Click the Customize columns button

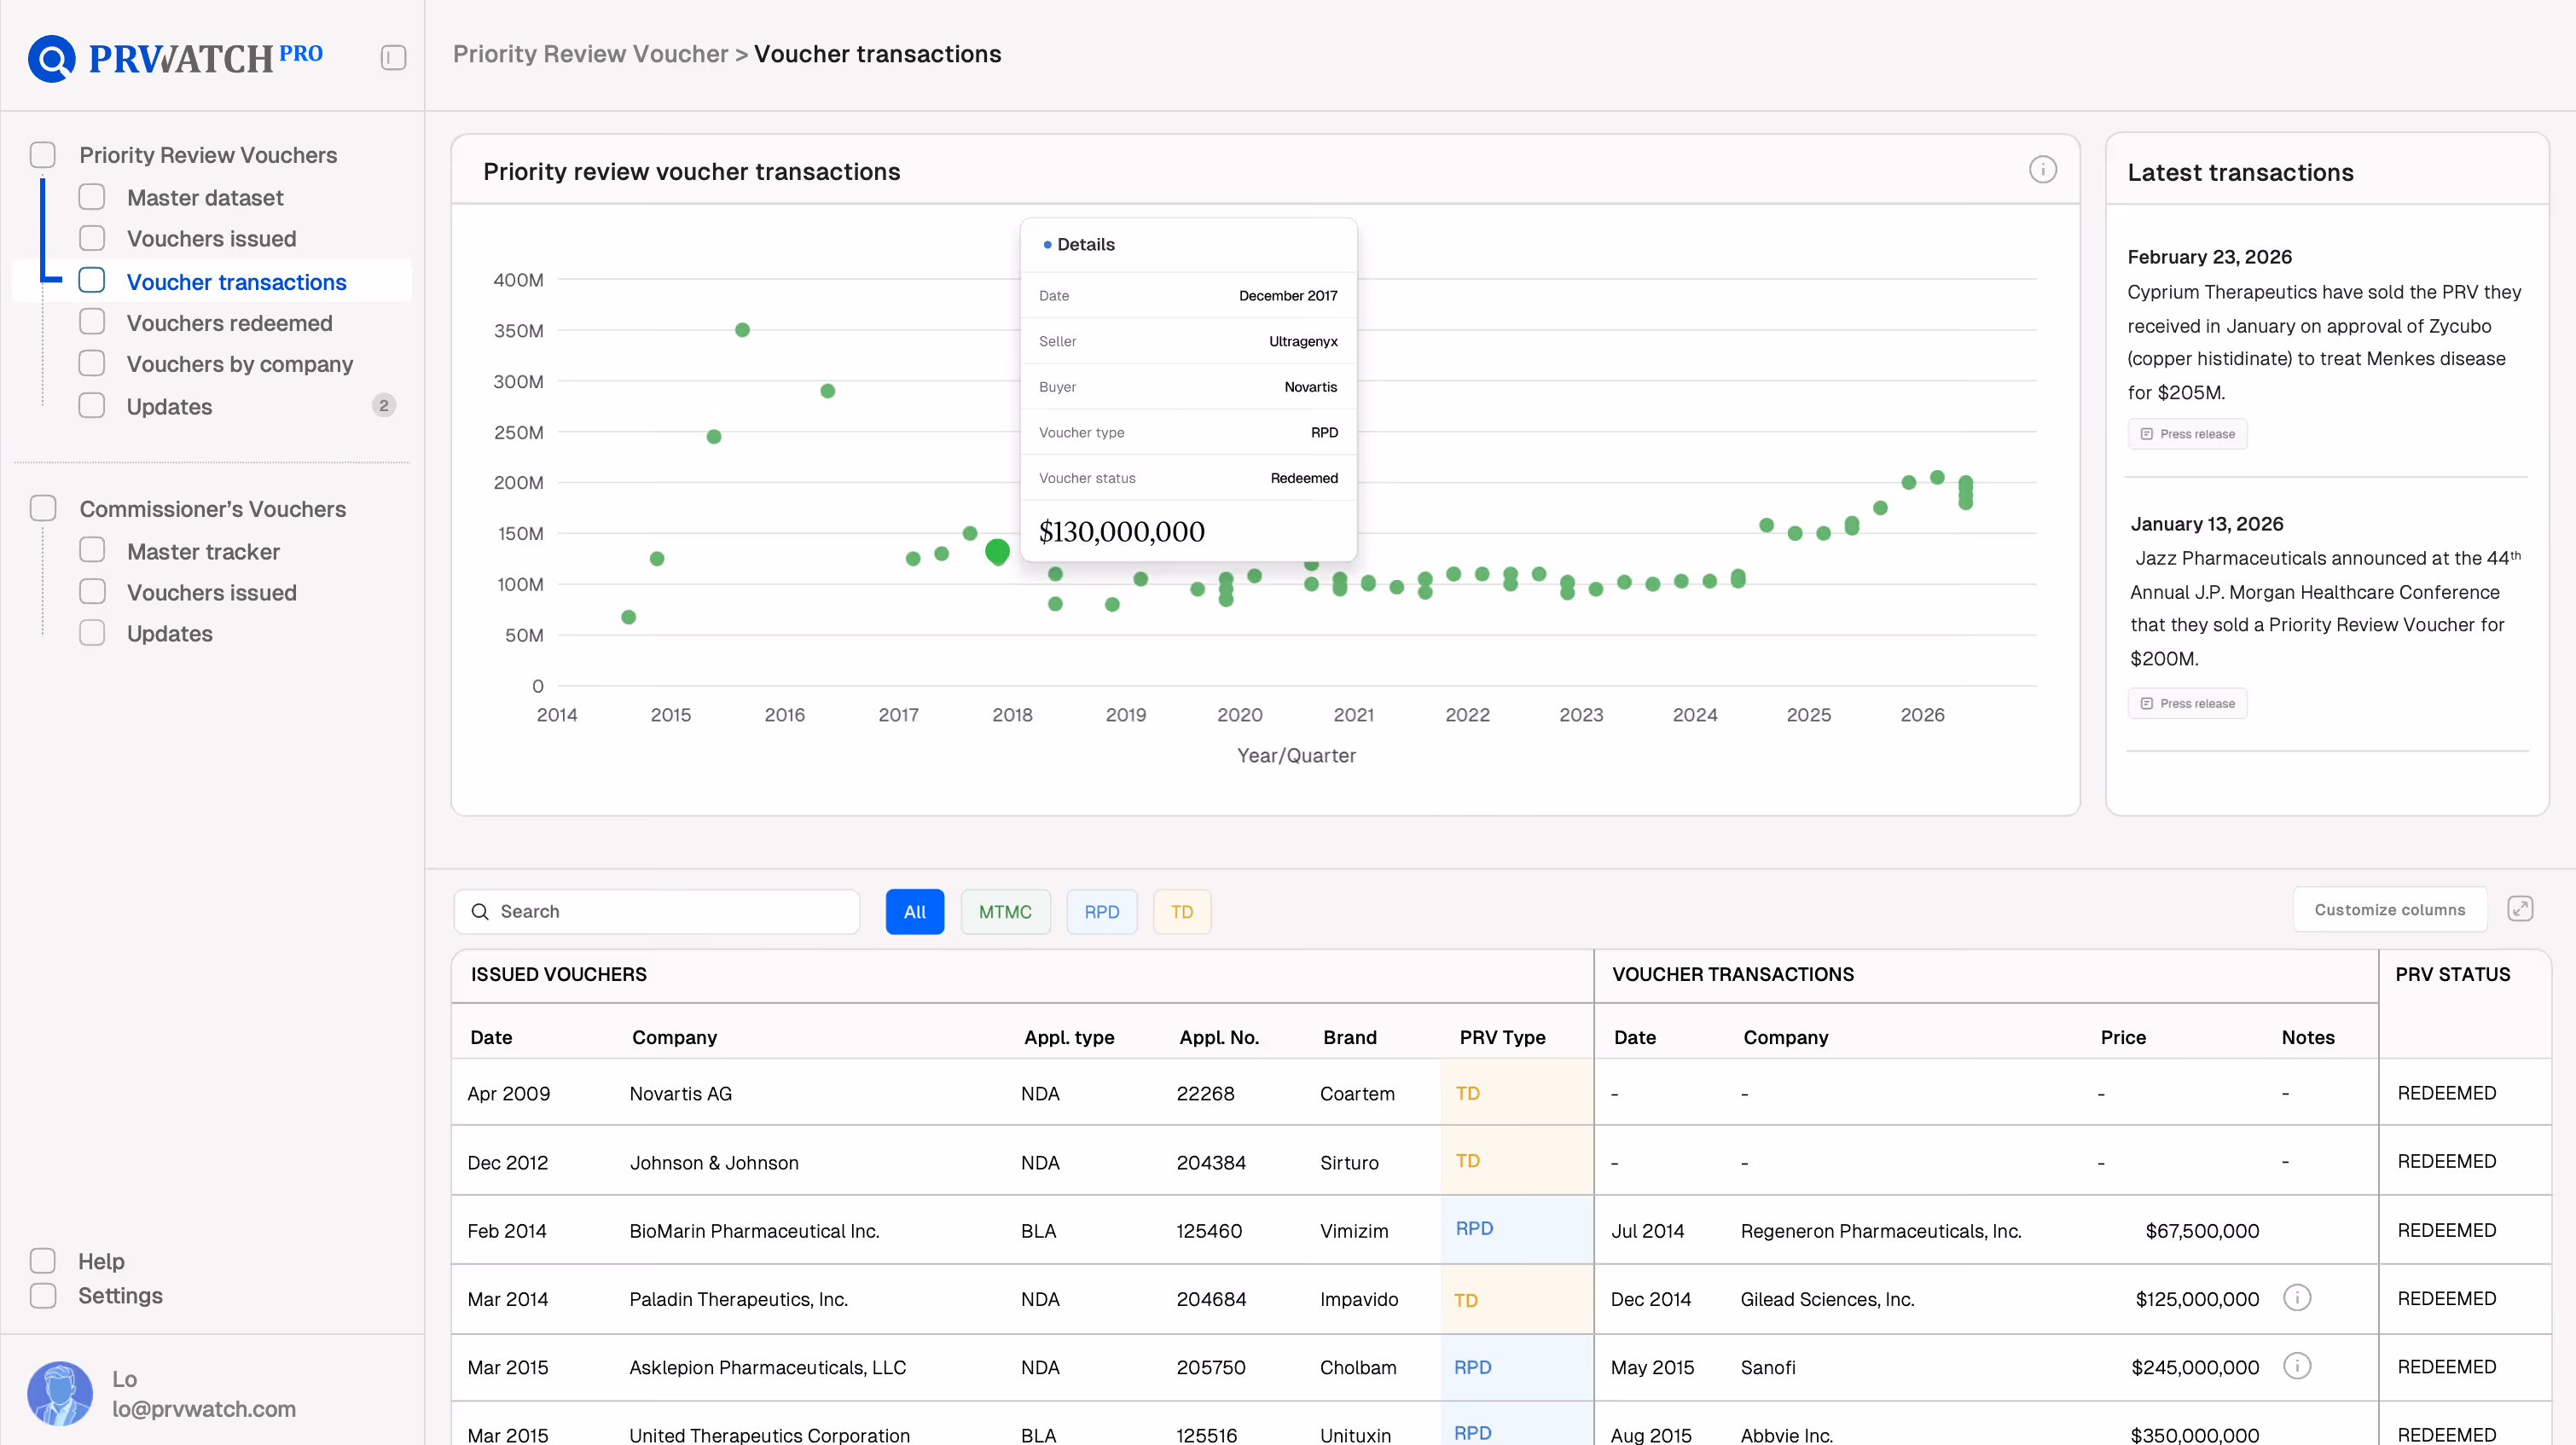(x=2389, y=909)
